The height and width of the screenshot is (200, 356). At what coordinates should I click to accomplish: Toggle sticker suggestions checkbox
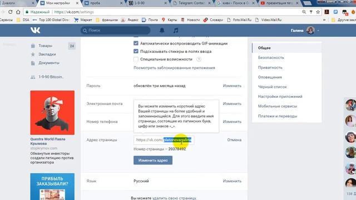pyautogui.click(x=136, y=51)
